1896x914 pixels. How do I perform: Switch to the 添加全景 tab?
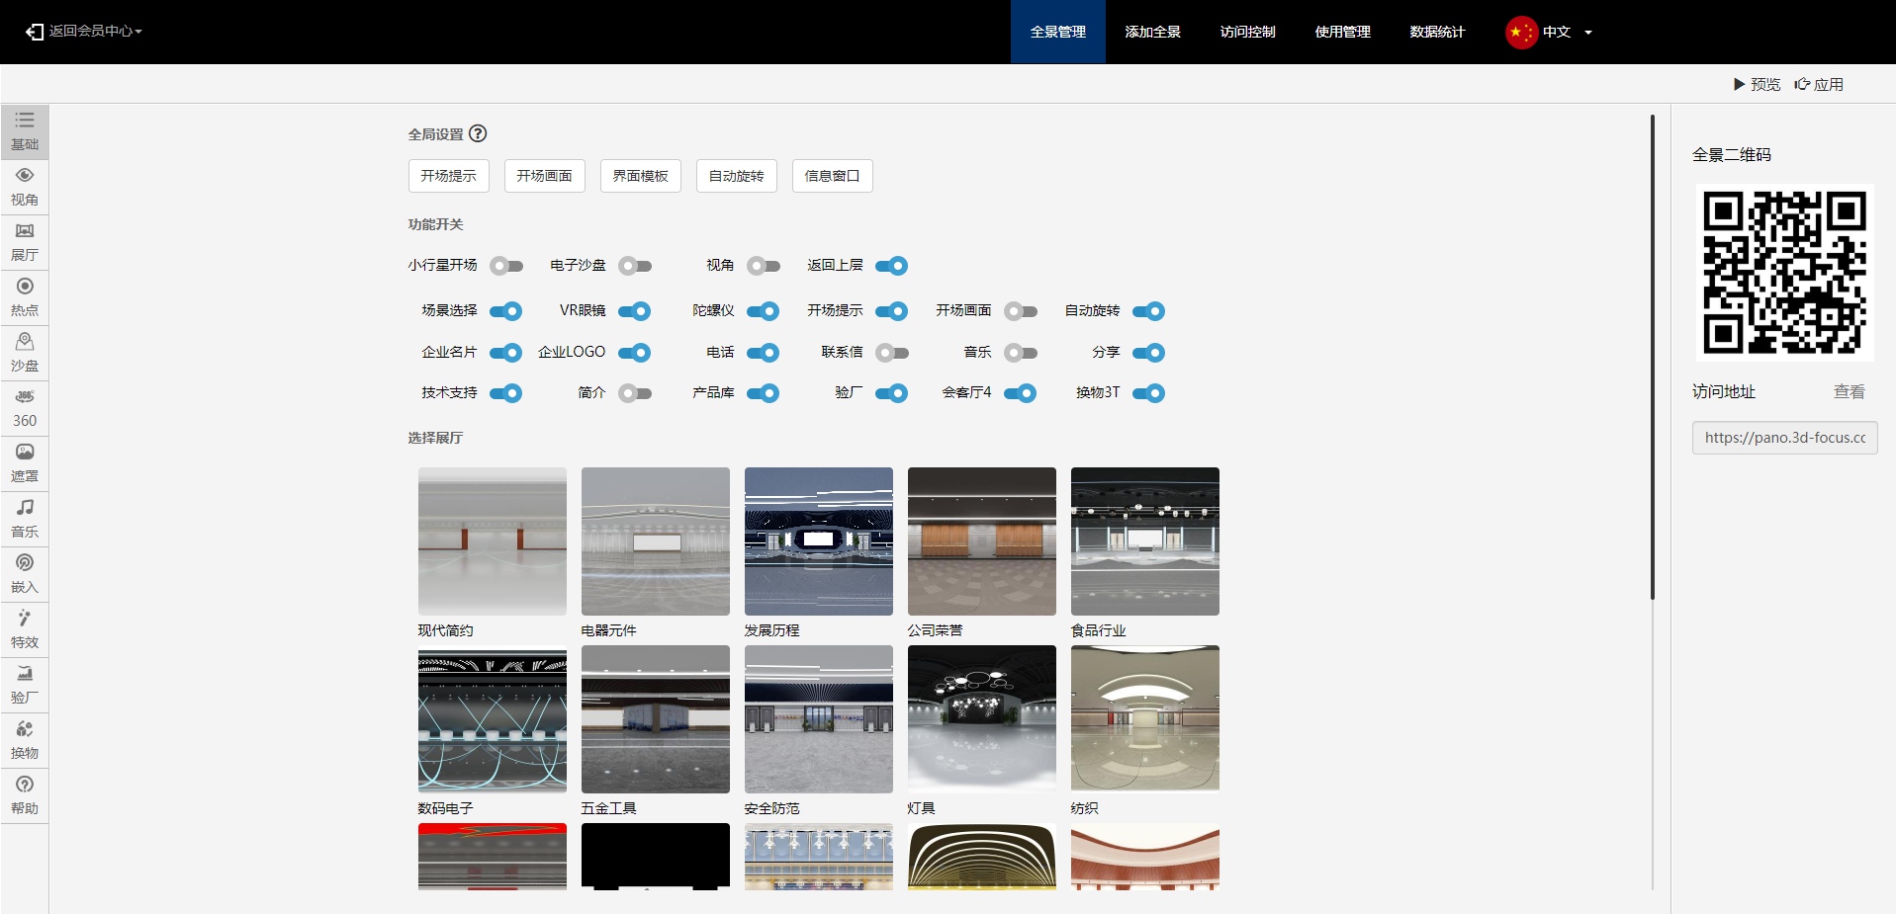click(1152, 32)
